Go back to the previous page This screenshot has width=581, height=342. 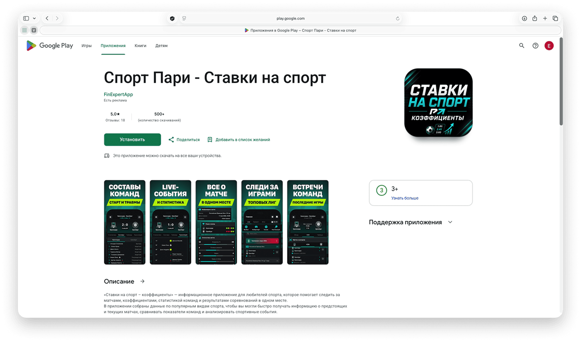tap(47, 18)
